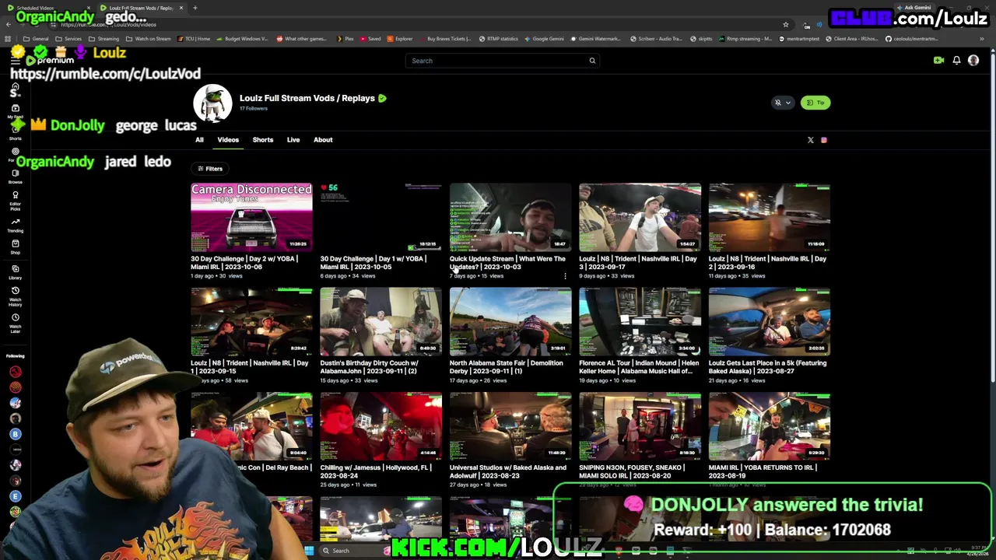The height and width of the screenshot is (560, 996).
Task: Open Editor Picks in sidebar
Action: 15,201
